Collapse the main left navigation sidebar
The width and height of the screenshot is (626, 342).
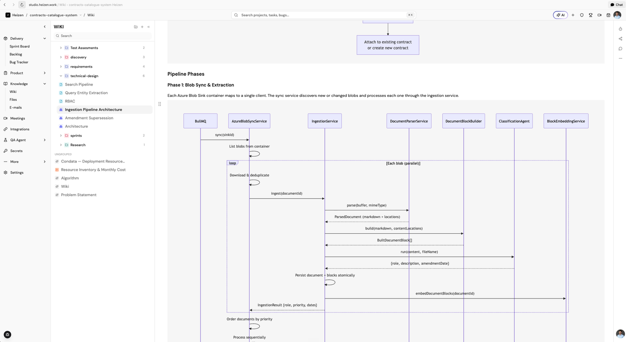click(45, 27)
